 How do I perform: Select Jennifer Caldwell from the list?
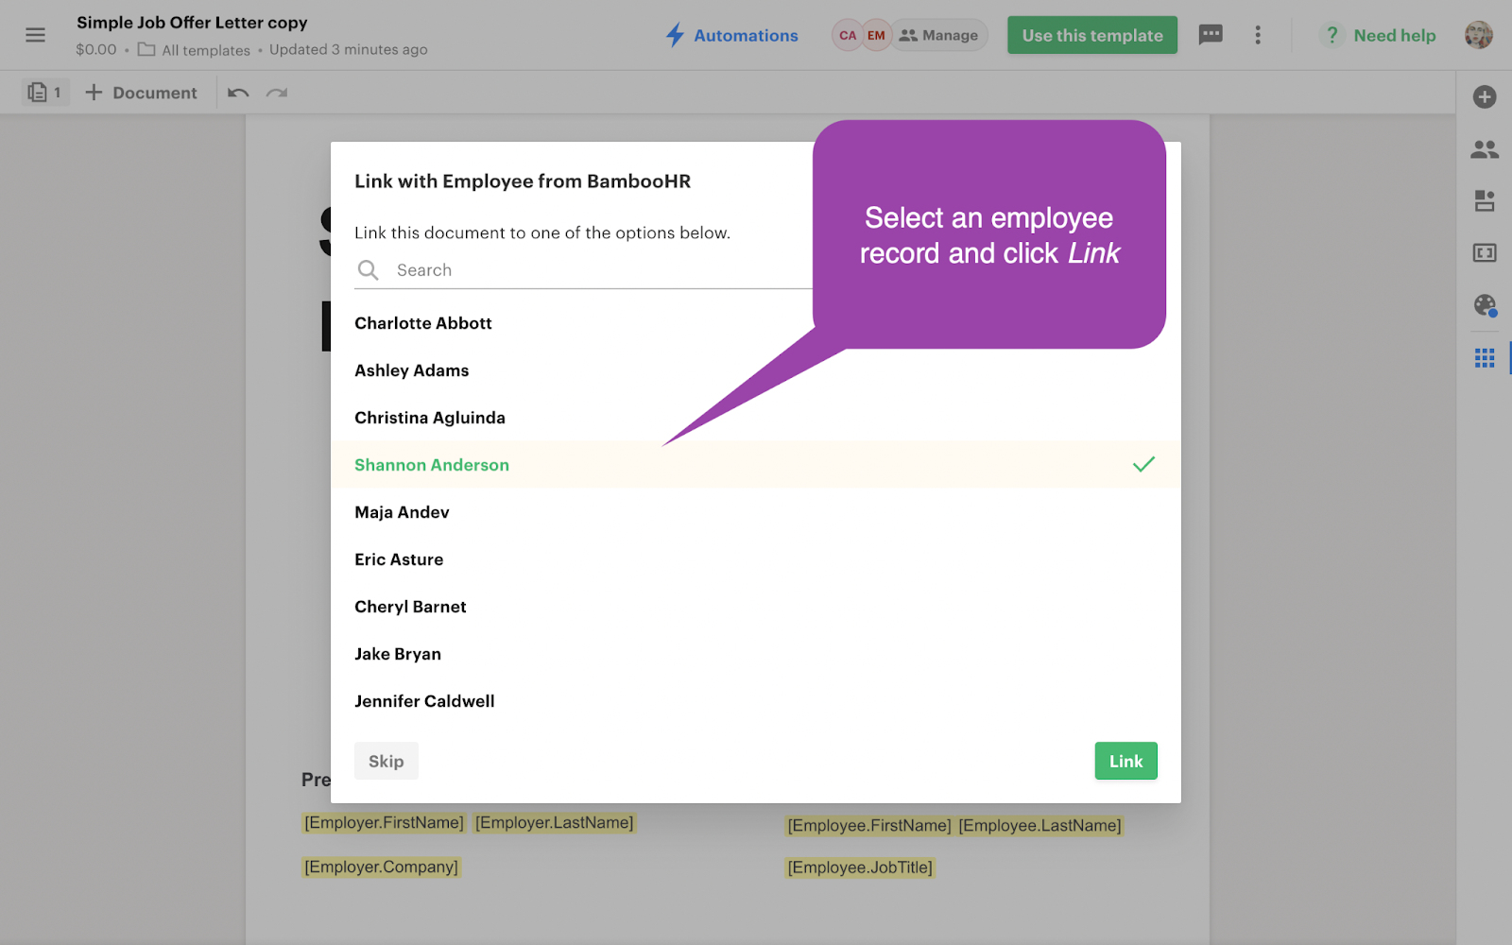point(756,701)
